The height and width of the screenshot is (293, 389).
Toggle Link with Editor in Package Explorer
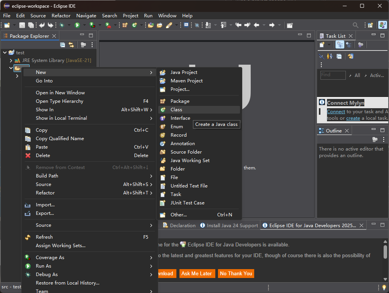(71, 45)
